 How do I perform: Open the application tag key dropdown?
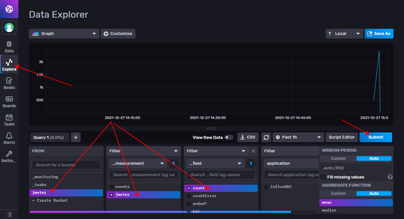tap(291, 163)
